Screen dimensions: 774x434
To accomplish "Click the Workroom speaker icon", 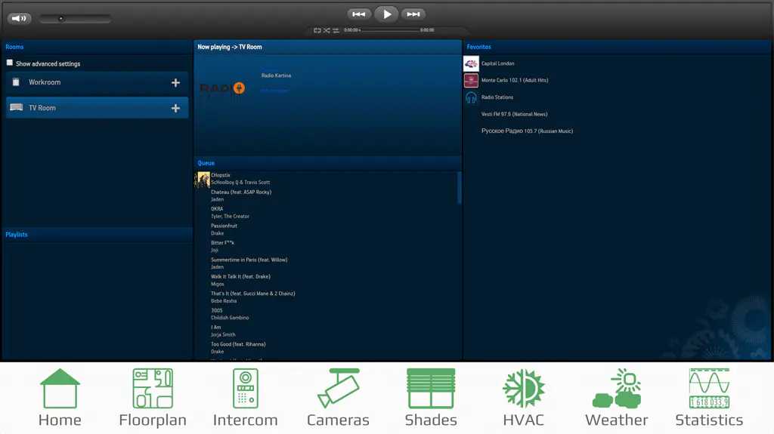I will 16,82.
